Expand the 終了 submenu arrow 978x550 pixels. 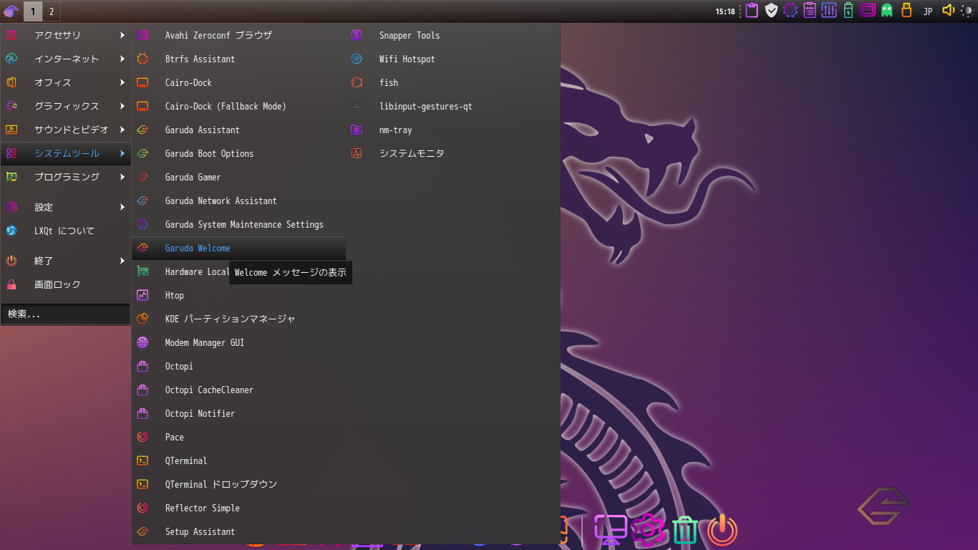tap(122, 261)
